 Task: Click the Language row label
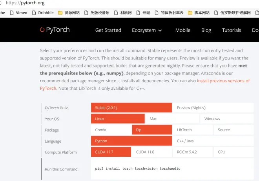click(53, 141)
